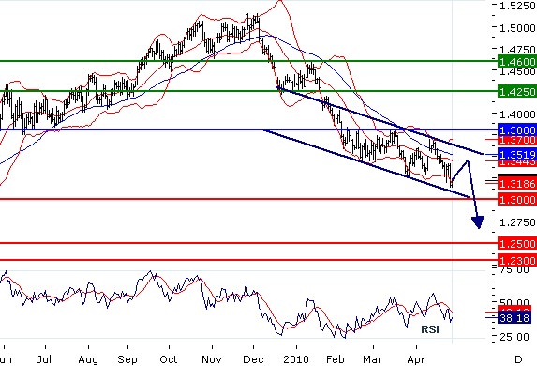The height and width of the screenshot is (366, 537).
Task: Click the Jul label on time axis
Action: coord(45,359)
